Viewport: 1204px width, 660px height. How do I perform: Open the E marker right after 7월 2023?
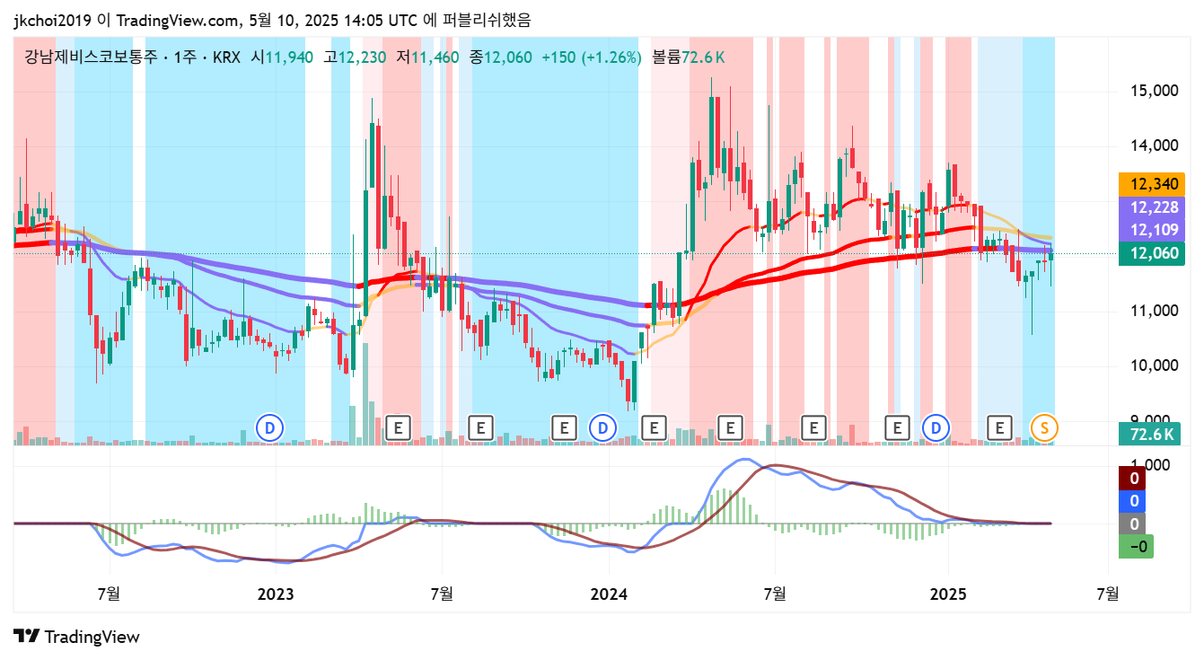pos(481,427)
